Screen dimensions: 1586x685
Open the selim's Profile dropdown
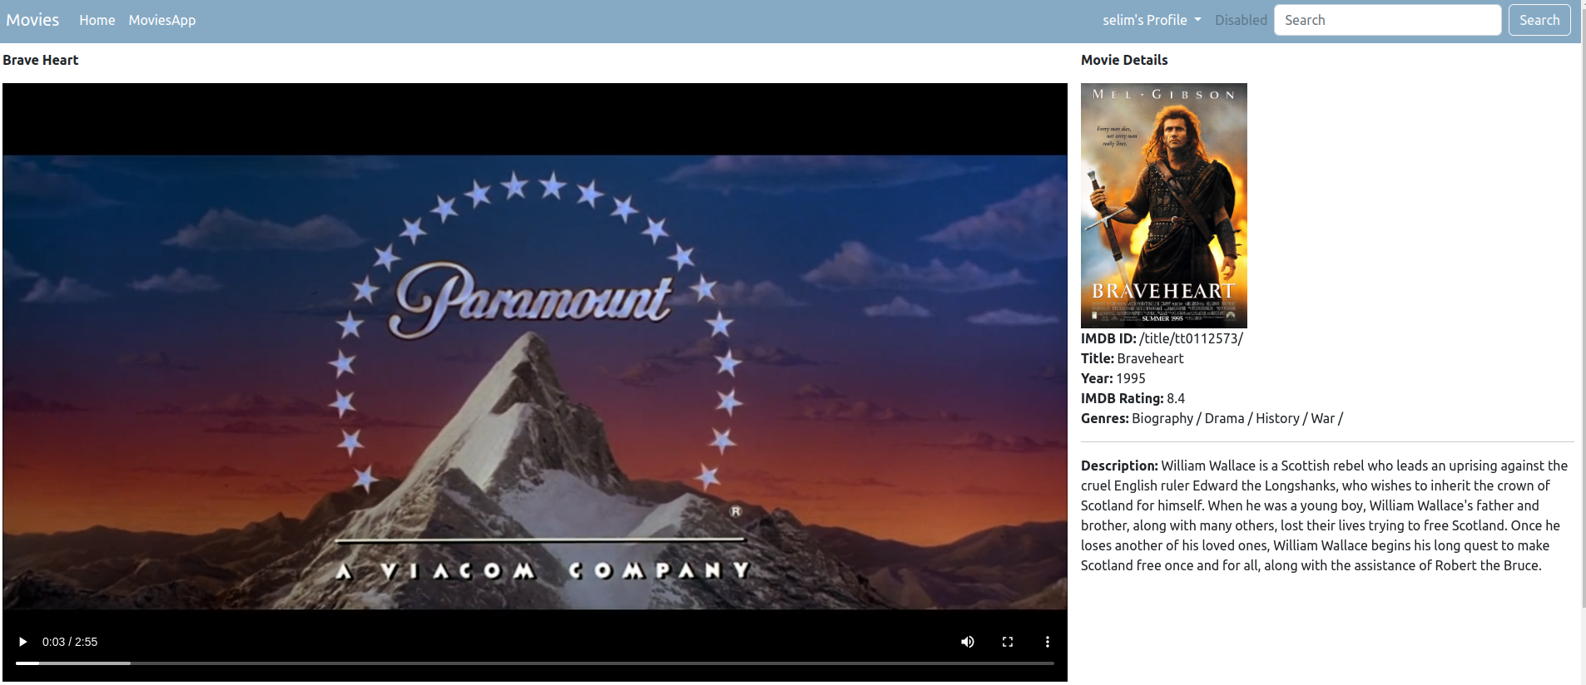point(1152,20)
